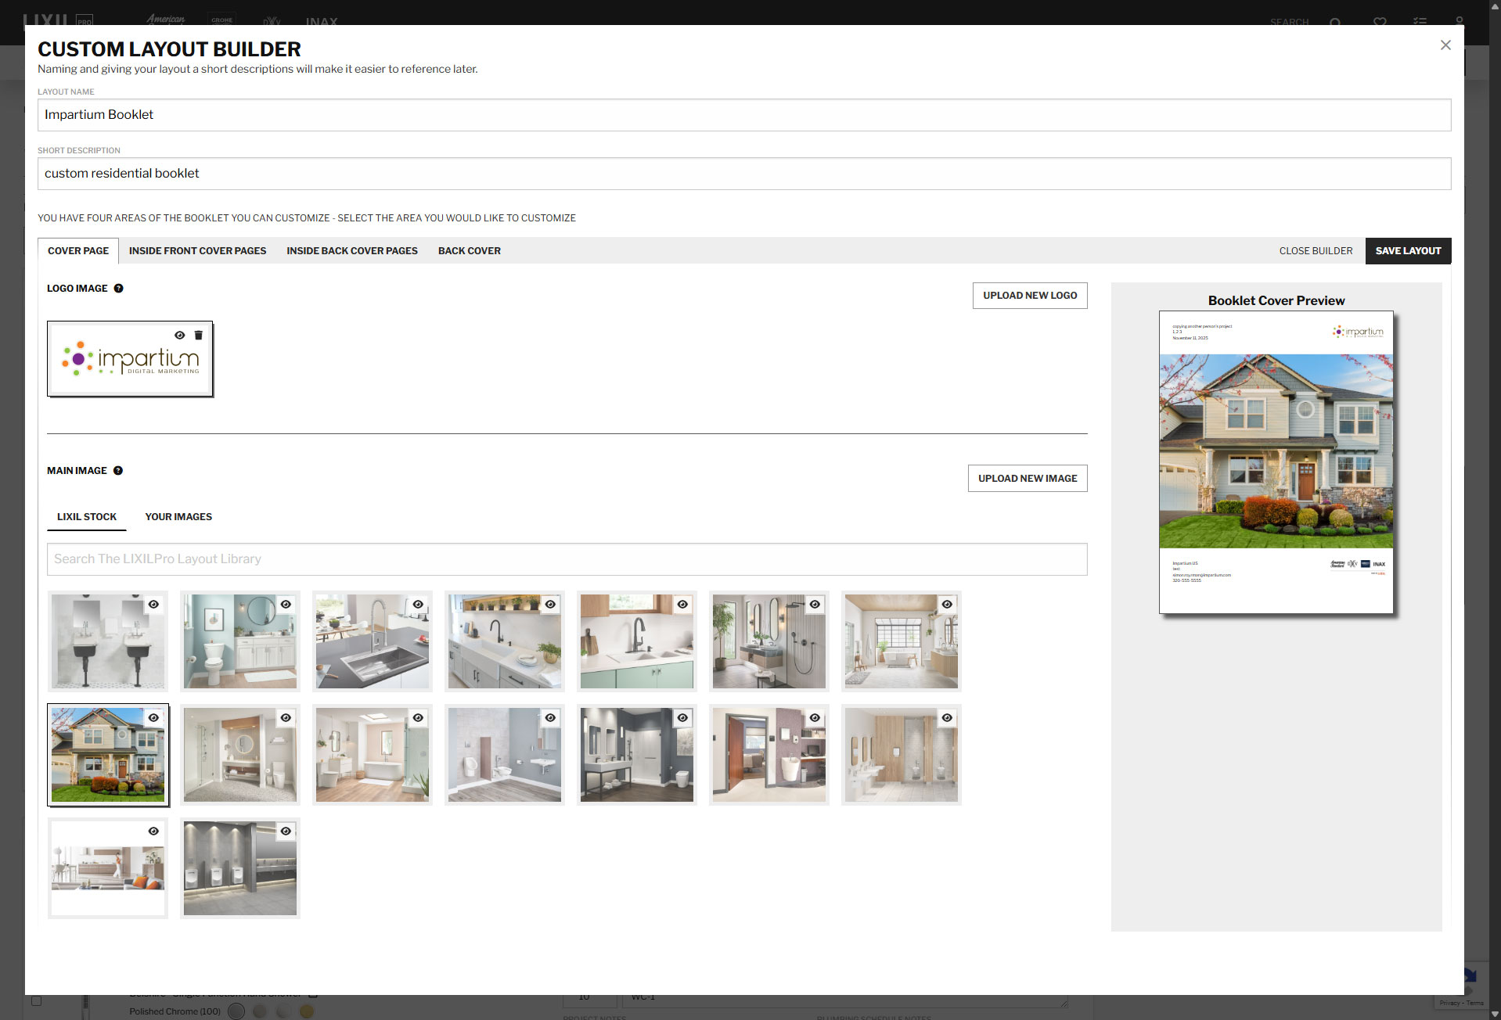Delete the Impartium logo with trash icon
Image resolution: width=1501 pixels, height=1020 pixels.
coord(199,336)
